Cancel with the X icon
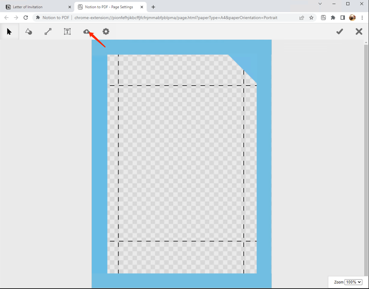 point(359,31)
